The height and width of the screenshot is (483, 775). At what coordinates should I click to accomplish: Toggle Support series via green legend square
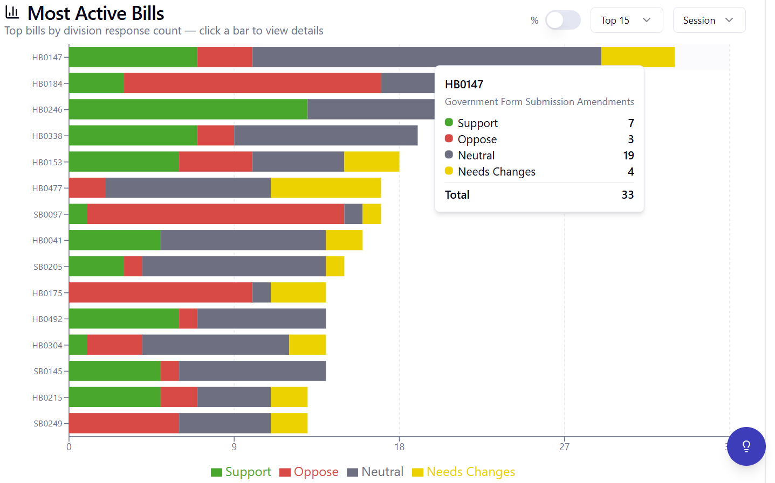[x=216, y=472]
